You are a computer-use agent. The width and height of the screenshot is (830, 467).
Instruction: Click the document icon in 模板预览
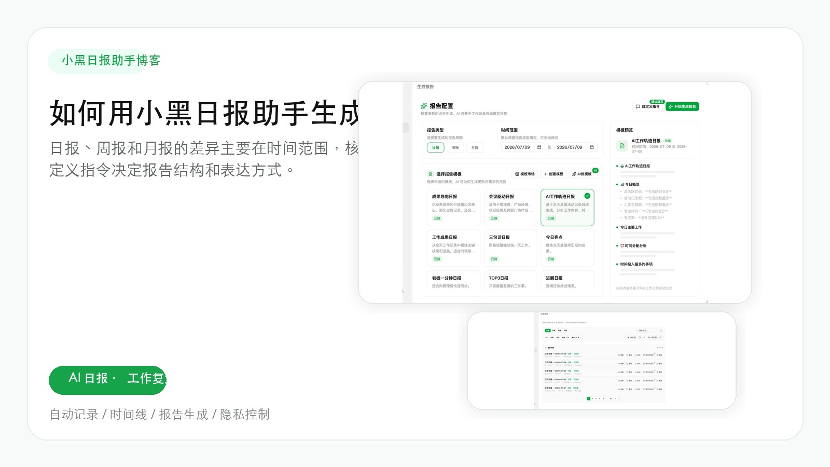[622, 146]
